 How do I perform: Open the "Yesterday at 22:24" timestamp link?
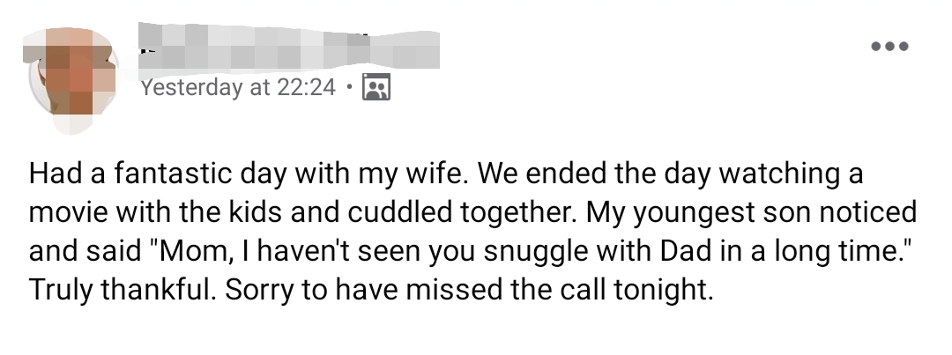(x=238, y=88)
